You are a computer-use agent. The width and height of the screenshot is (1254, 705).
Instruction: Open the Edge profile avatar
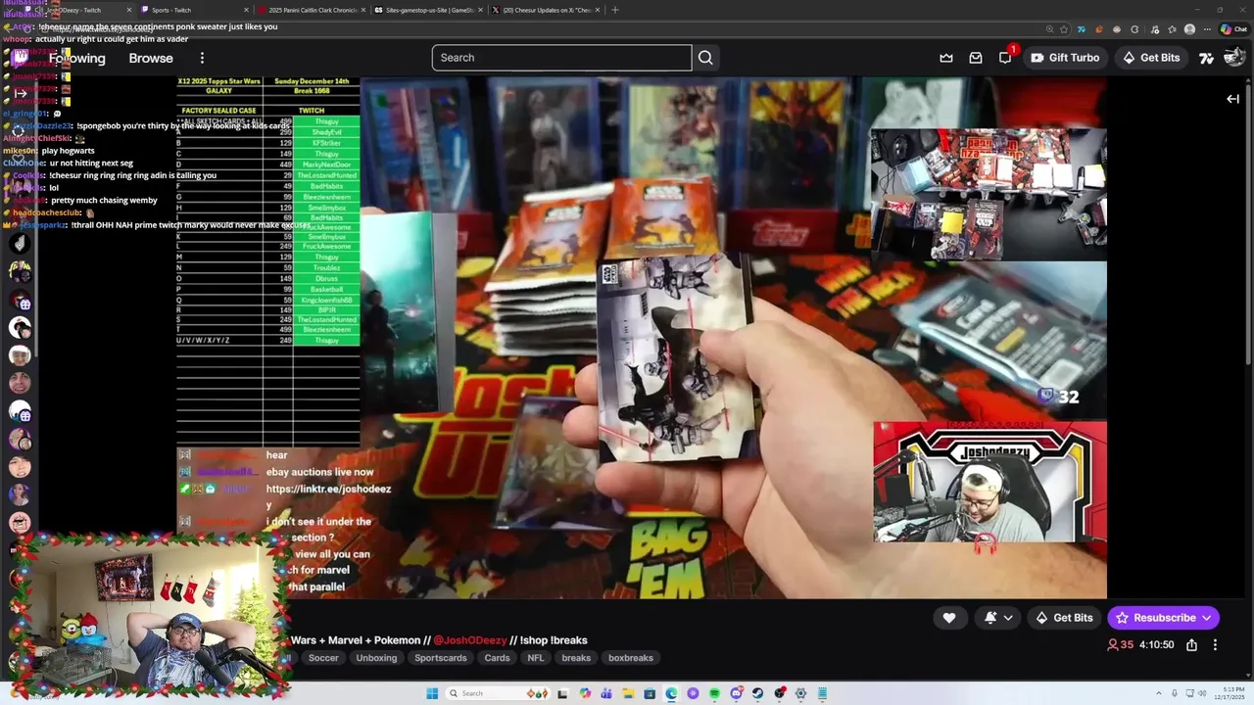point(1189,29)
